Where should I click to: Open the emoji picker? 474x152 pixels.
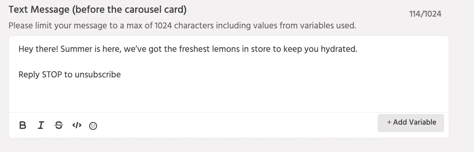point(93,126)
